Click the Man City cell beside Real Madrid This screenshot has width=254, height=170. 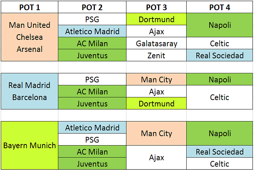[156, 79]
